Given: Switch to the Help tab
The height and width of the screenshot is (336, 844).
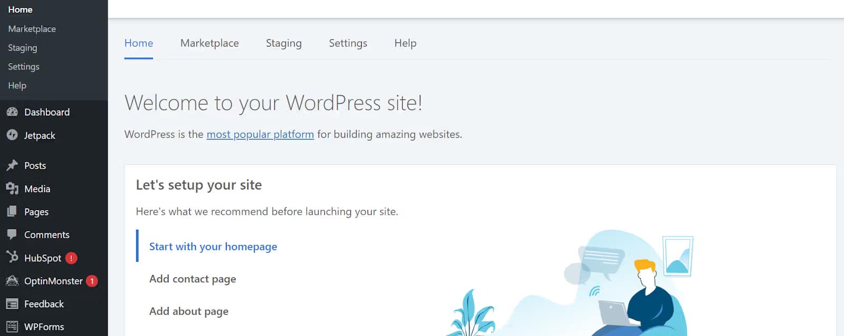Looking at the screenshot, I should tap(405, 43).
